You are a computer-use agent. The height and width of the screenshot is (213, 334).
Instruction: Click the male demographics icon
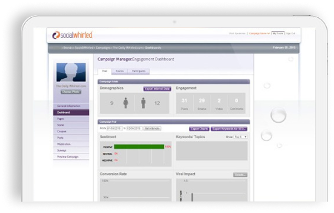(144, 103)
